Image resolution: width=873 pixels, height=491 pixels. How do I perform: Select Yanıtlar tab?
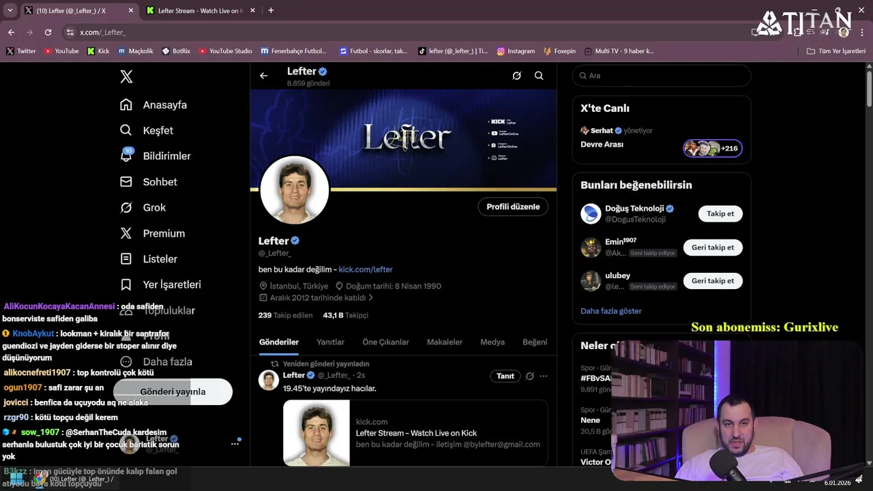click(330, 342)
